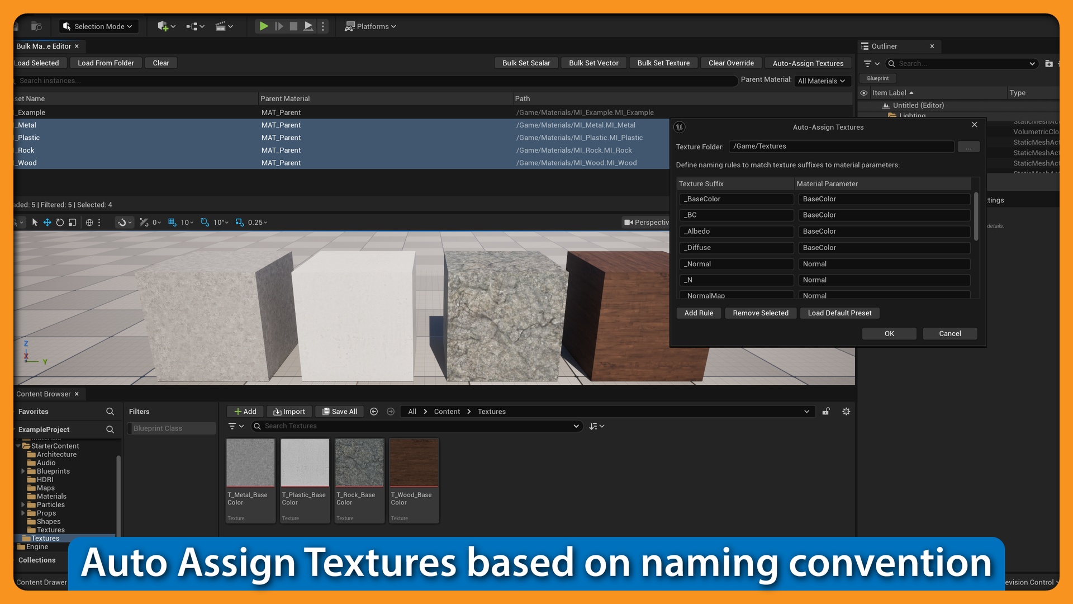Select the T_Wood_BaseColor texture thumbnail
Image resolution: width=1073 pixels, height=604 pixels.
(414, 480)
